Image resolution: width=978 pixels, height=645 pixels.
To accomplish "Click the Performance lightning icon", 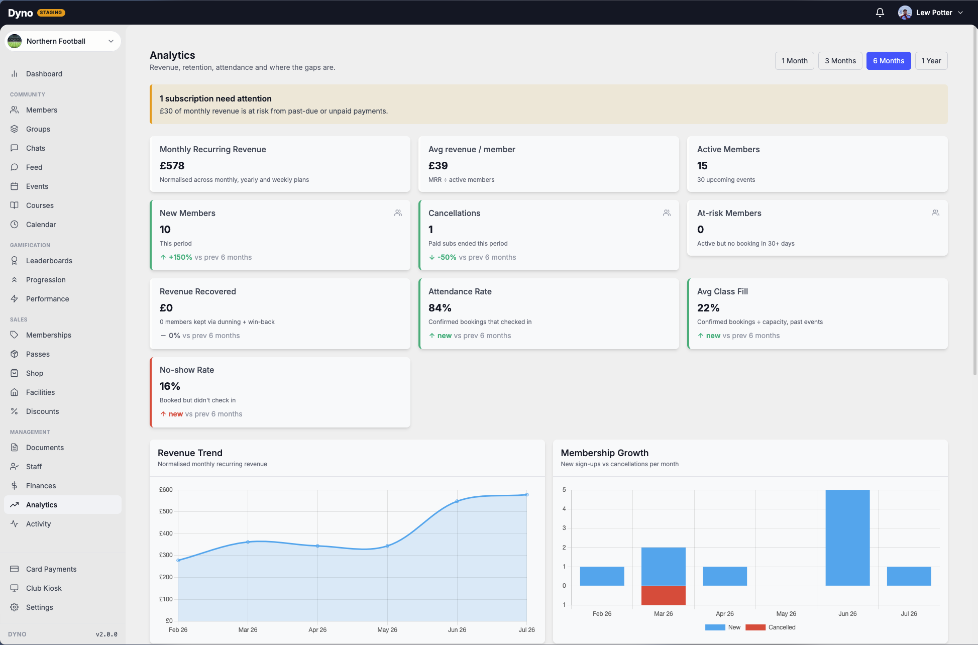I will [15, 299].
